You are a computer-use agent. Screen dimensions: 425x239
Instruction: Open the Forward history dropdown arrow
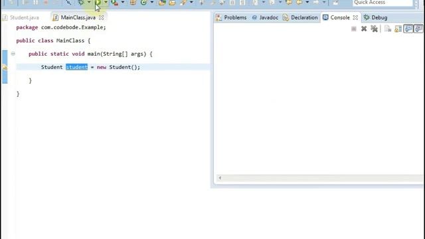click(x=324, y=3)
